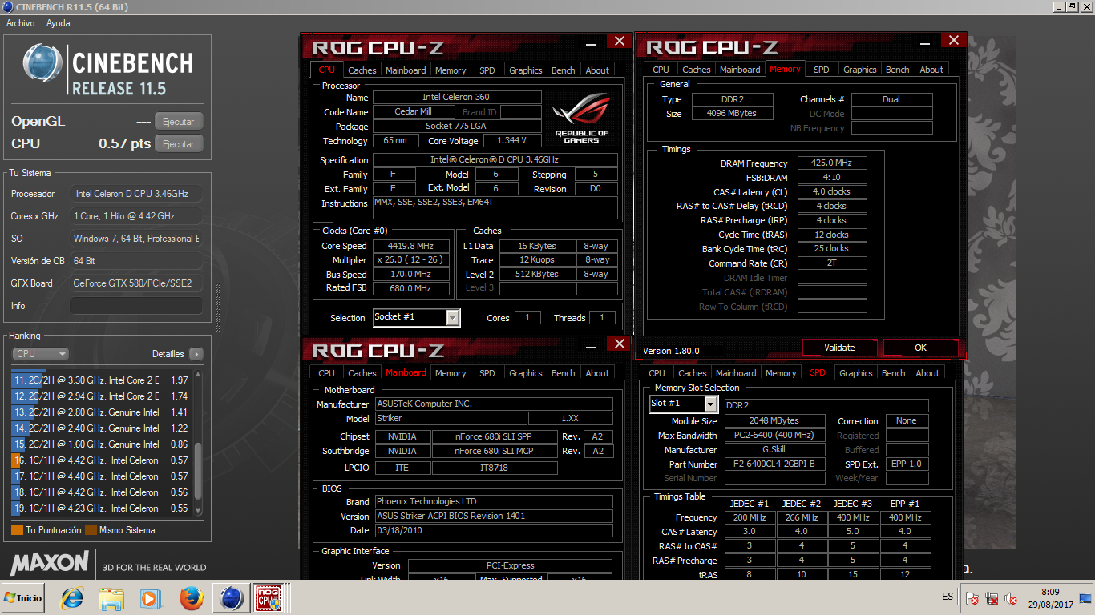Select ranking row 19 '1C/1H @ 4.23 GHz'
This screenshot has height=615, width=1095.
coord(100,508)
